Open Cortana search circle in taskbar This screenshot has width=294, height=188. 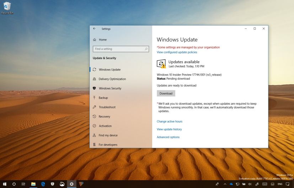pyautogui.click(x=14, y=184)
